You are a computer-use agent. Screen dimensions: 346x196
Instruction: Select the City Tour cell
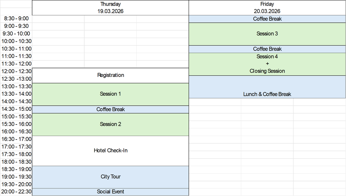(x=111, y=177)
